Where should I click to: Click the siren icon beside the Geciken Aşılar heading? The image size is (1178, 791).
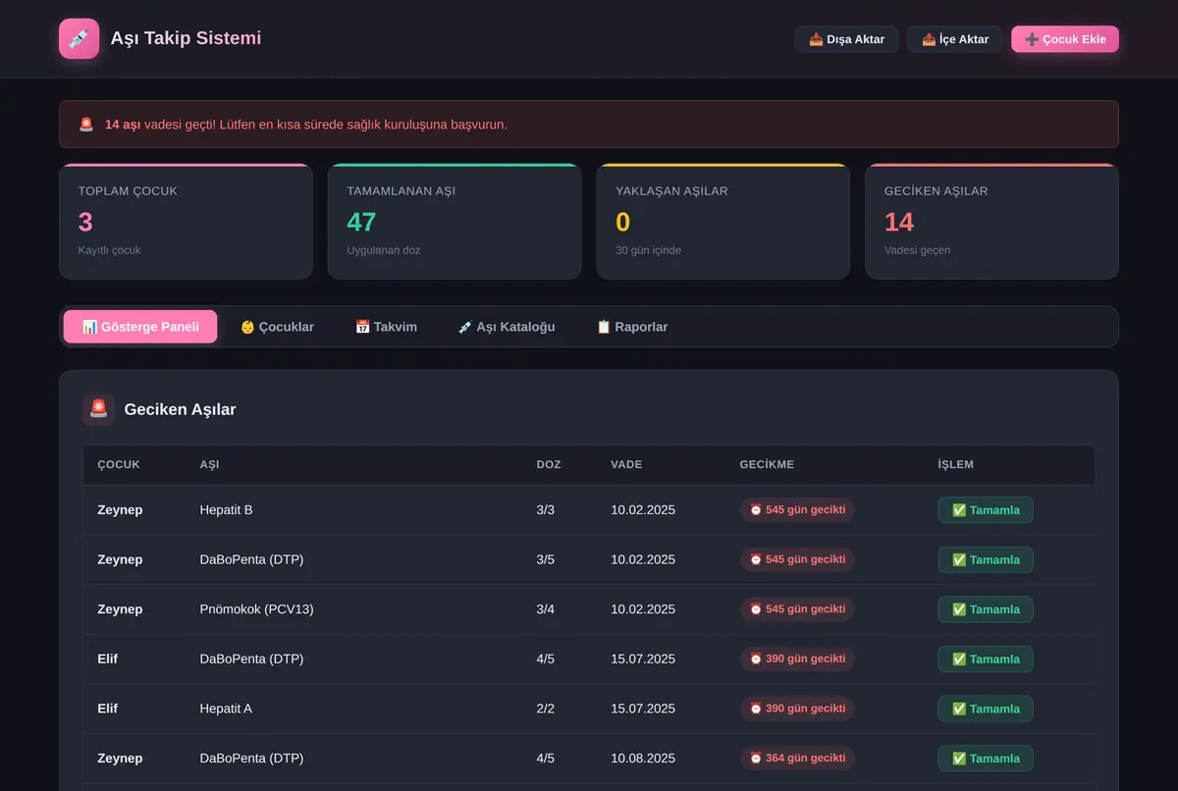[98, 409]
